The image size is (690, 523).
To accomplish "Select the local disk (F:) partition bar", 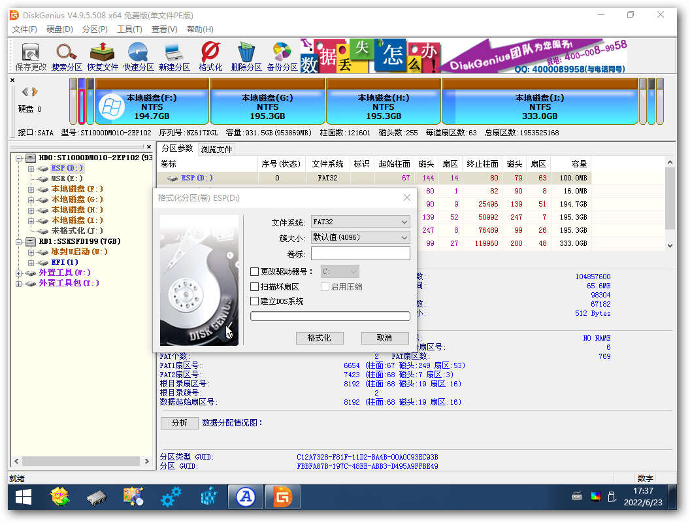I will (x=152, y=102).
